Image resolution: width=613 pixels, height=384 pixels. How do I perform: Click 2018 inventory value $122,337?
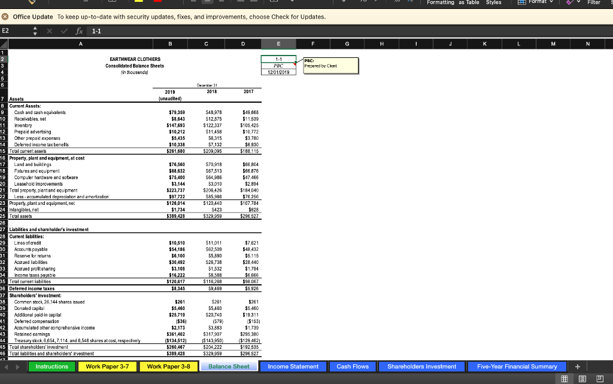tap(213, 125)
